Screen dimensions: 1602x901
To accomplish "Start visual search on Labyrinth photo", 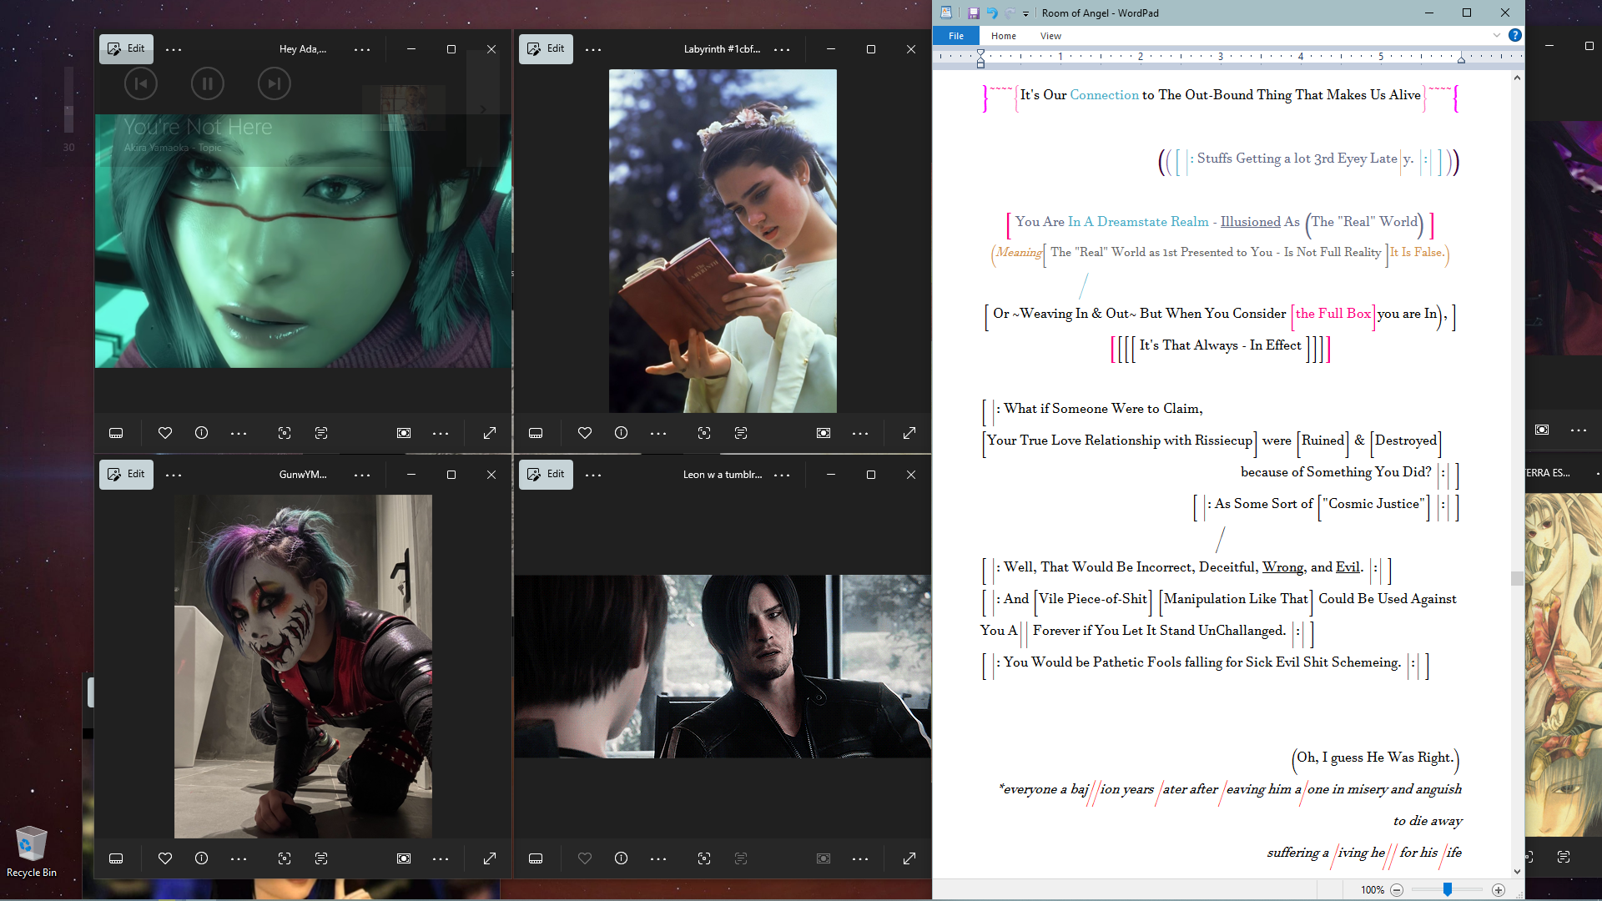I will (x=704, y=433).
